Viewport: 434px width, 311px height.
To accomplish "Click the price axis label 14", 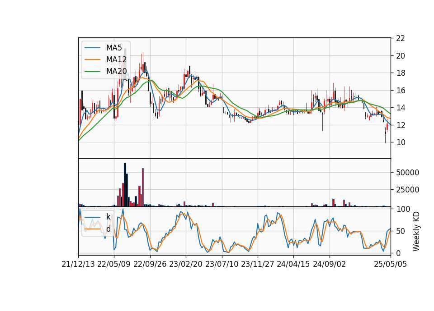I will tap(401, 108).
